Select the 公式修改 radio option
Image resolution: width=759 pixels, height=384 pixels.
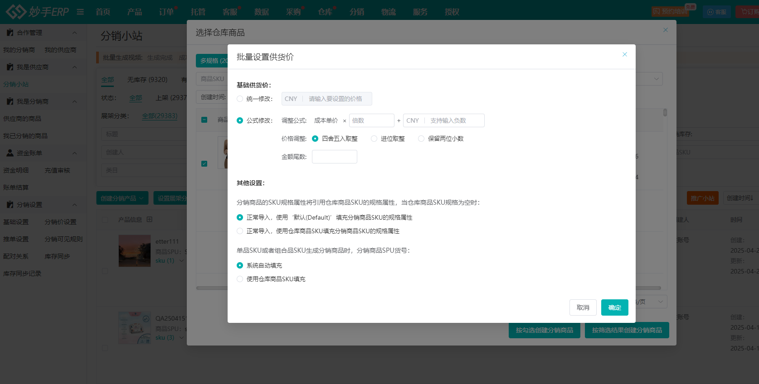point(240,120)
